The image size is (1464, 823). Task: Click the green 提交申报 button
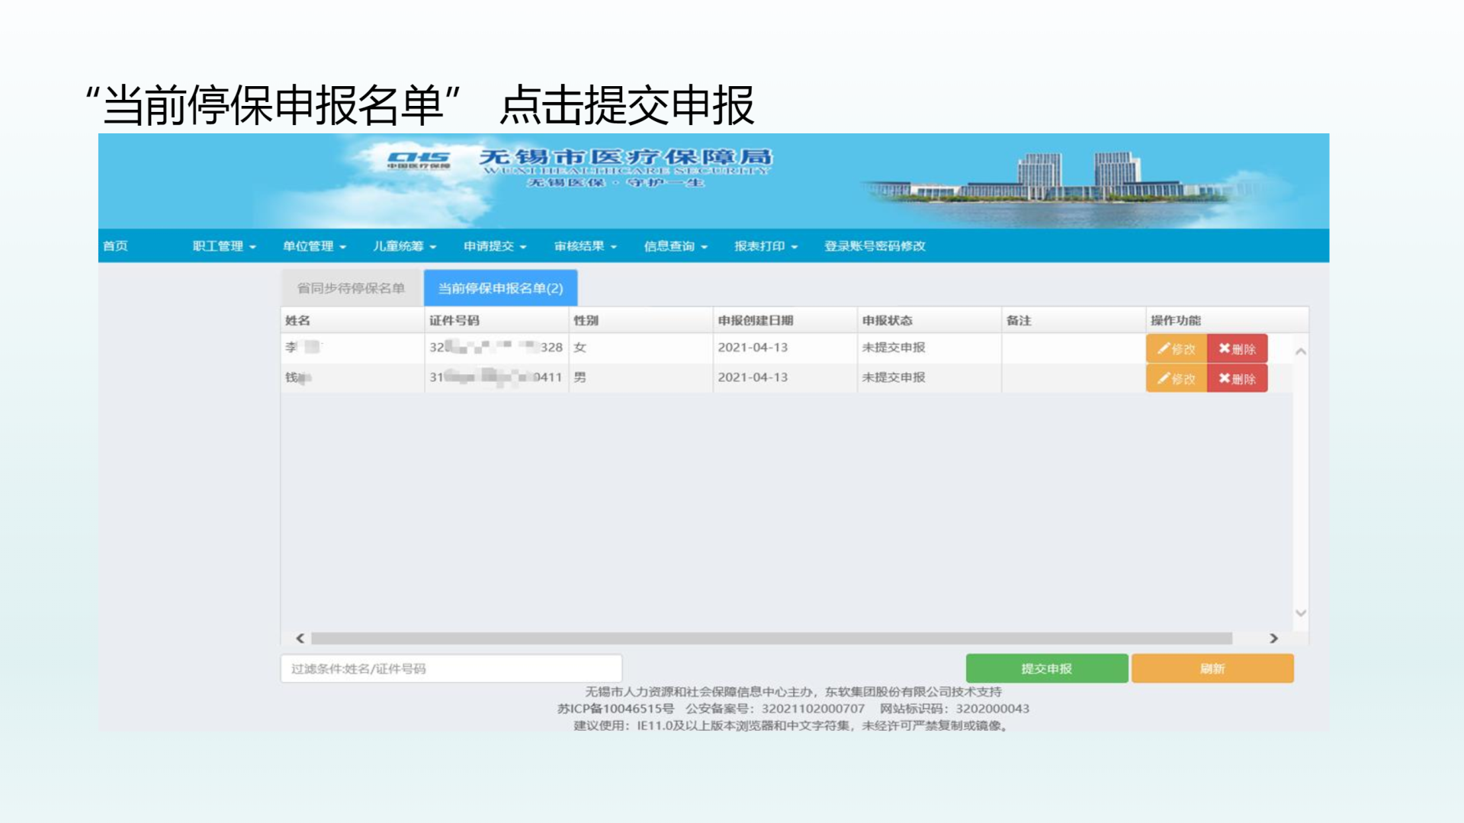[1046, 668]
